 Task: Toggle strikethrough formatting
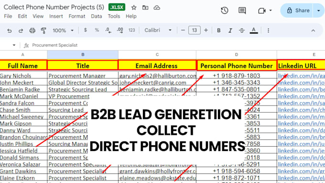click(242, 31)
